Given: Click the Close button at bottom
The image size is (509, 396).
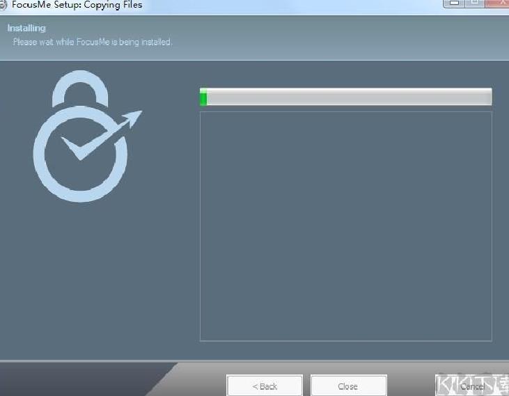Looking at the screenshot, I should pos(349,386).
